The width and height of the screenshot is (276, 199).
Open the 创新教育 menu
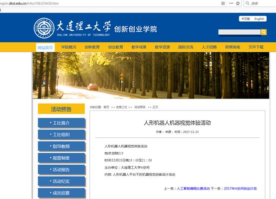click(x=92, y=47)
